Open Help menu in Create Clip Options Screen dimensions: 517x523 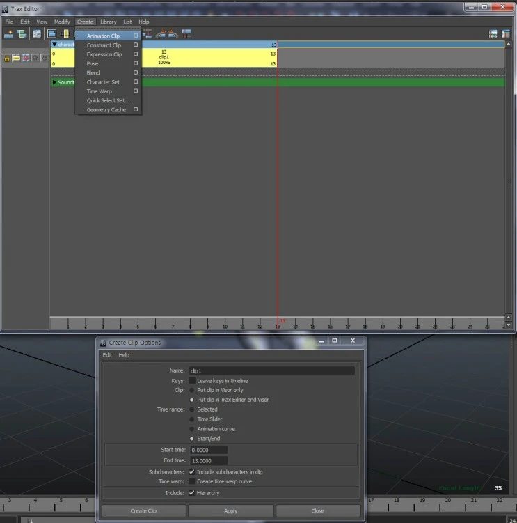[x=124, y=355]
